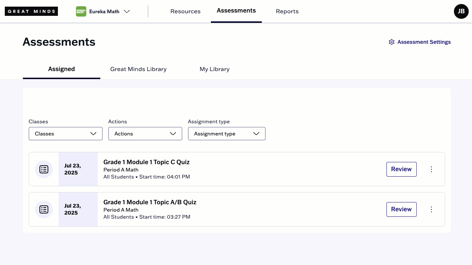Expand the Eureka Math curriculum chevron
Image resolution: width=472 pixels, height=265 pixels.
pyautogui.click(x=127, y=11)
